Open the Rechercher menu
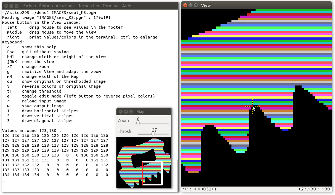This screenshot has width=335, height=195. point(88,6)
